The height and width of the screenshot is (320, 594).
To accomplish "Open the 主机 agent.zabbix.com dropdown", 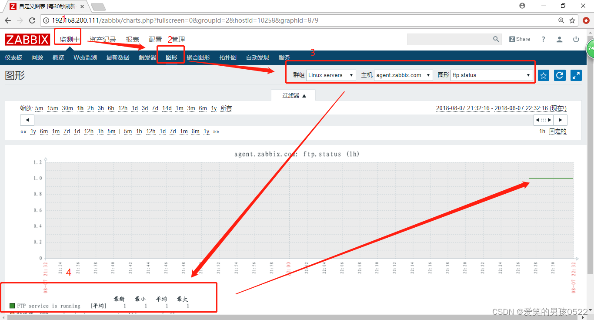I will [404, 75].
